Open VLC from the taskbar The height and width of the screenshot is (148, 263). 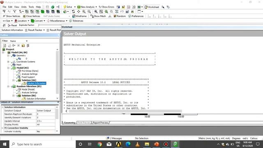click(138, 144)
